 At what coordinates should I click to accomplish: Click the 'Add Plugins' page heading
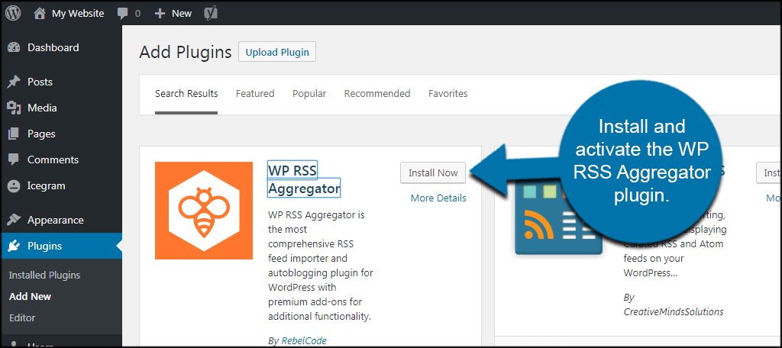tap(186, 52)
